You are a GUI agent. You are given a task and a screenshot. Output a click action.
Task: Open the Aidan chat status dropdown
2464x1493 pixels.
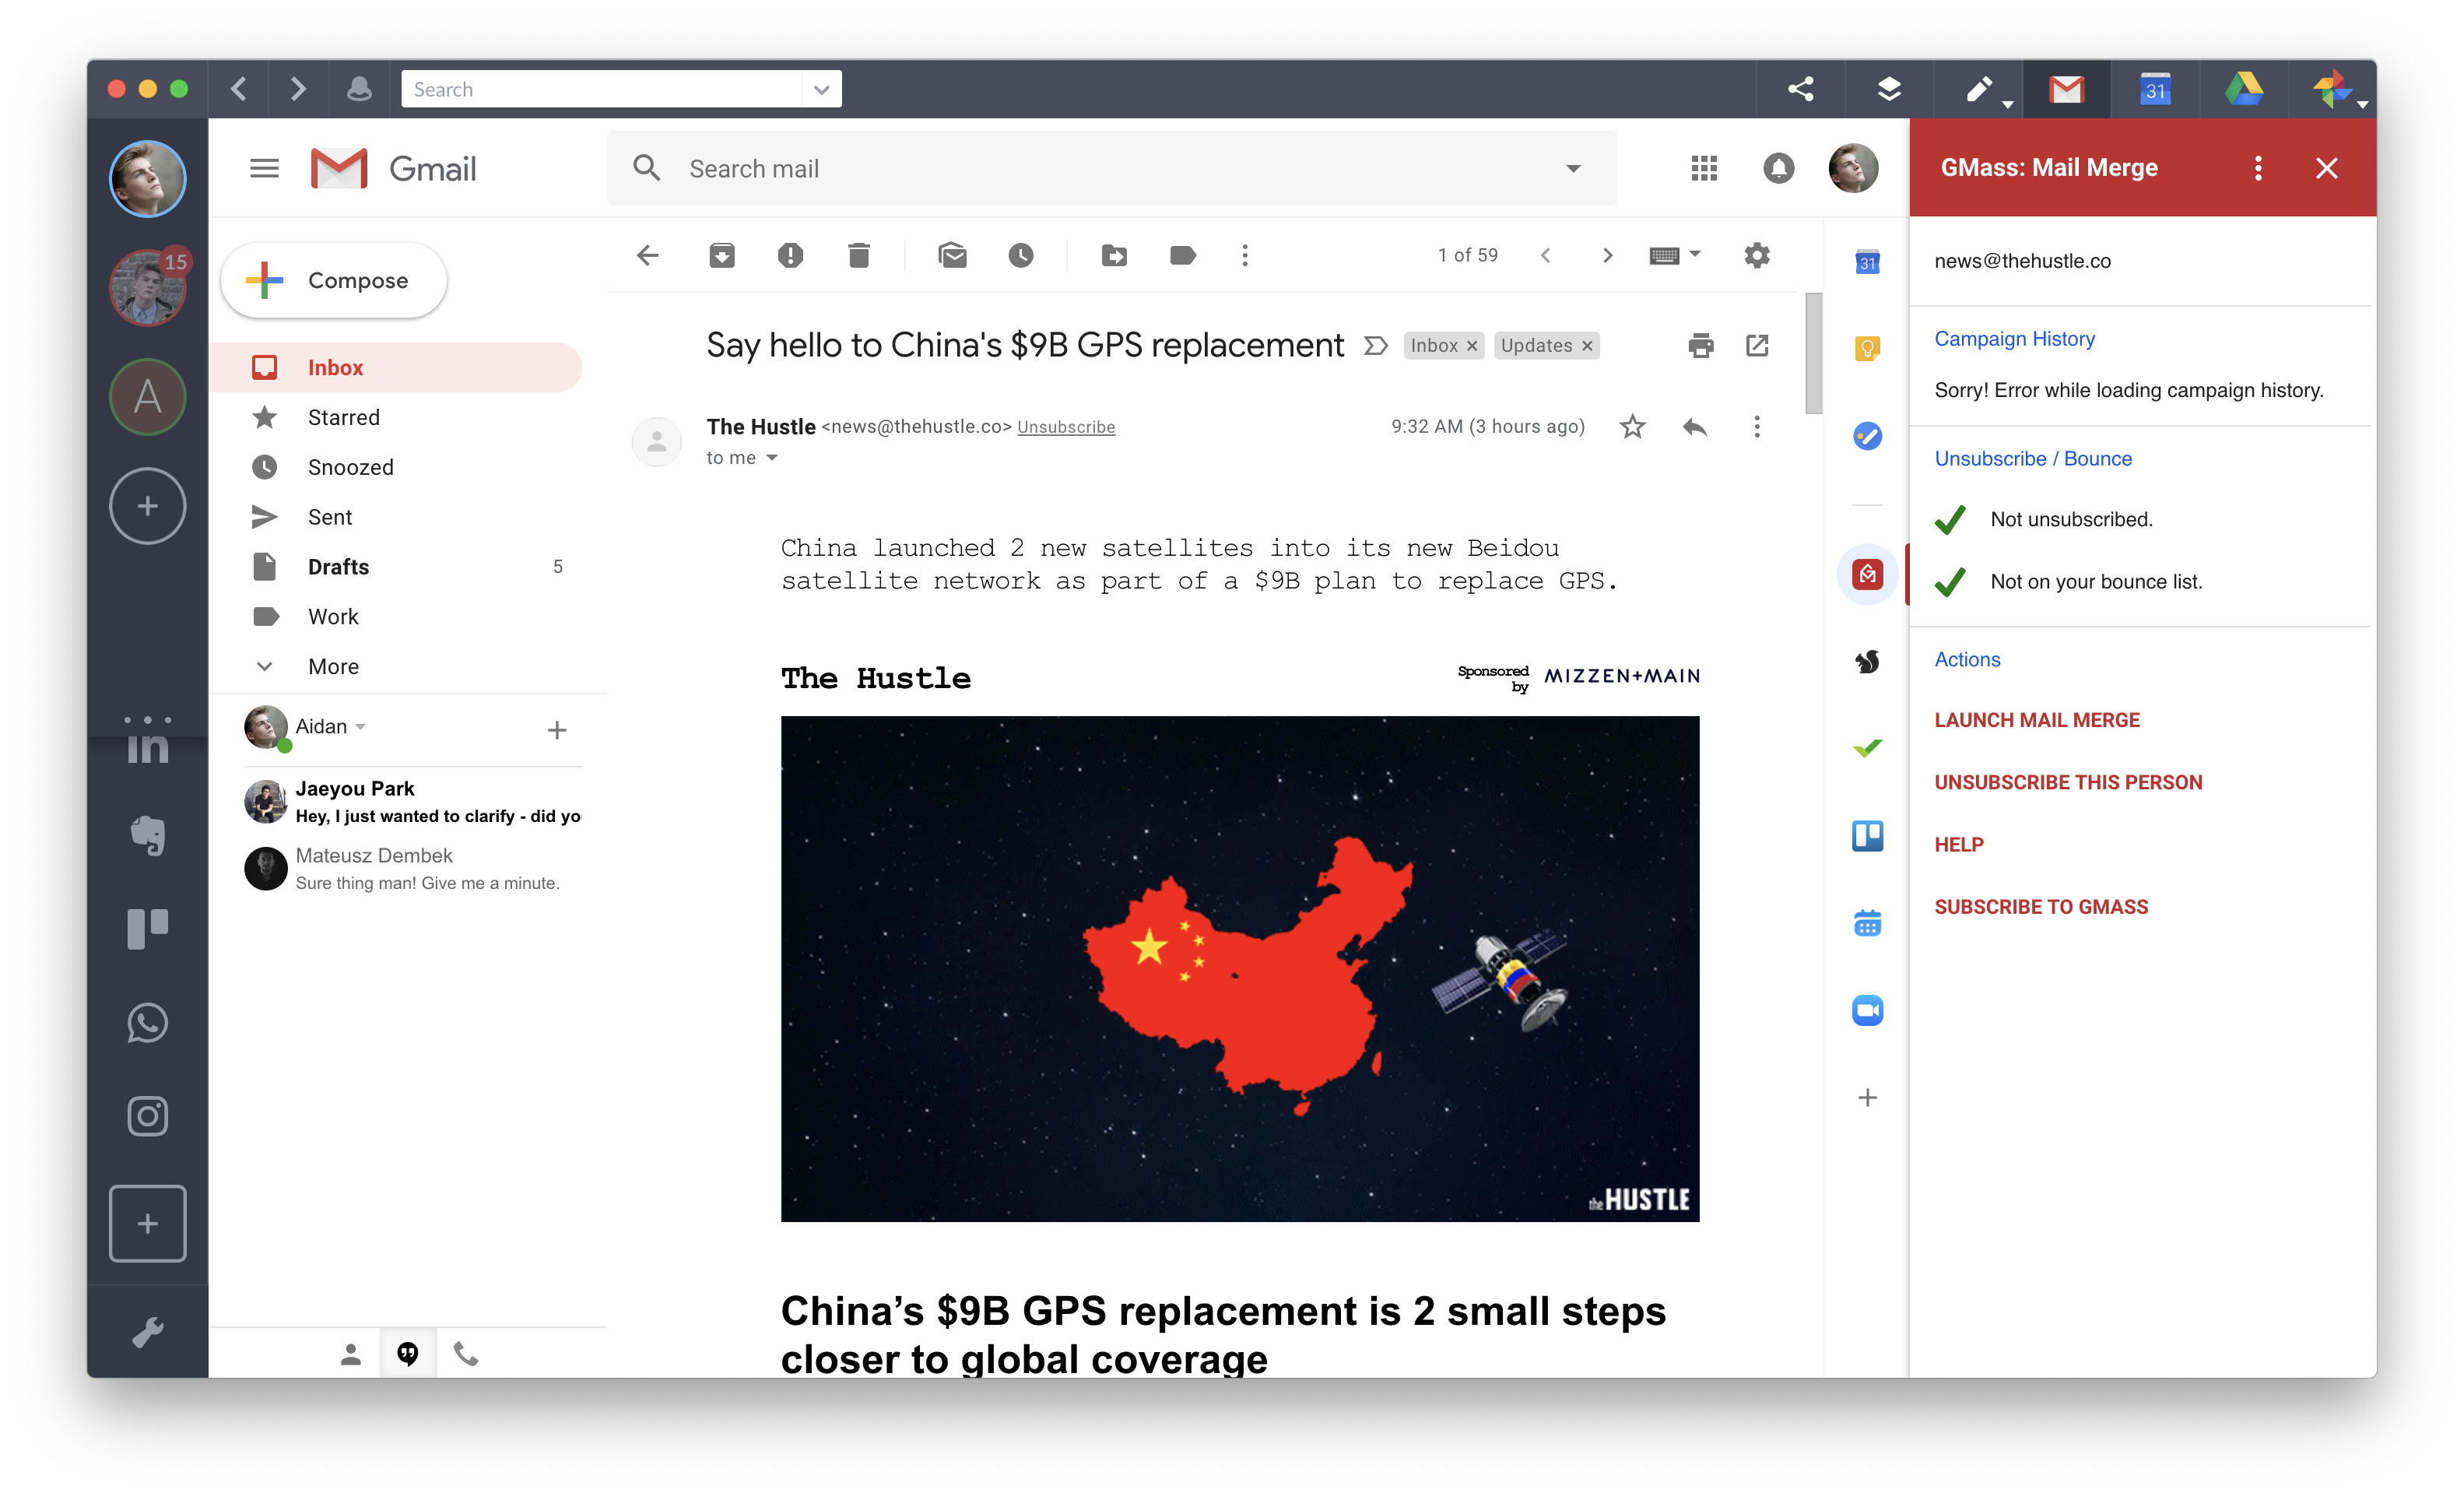[360, 727]
